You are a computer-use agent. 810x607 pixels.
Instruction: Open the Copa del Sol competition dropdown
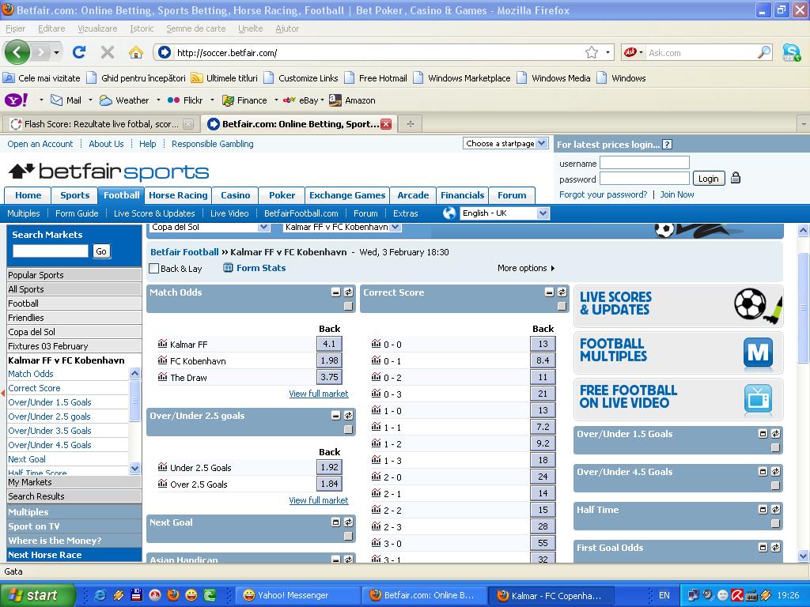(209, 227)
